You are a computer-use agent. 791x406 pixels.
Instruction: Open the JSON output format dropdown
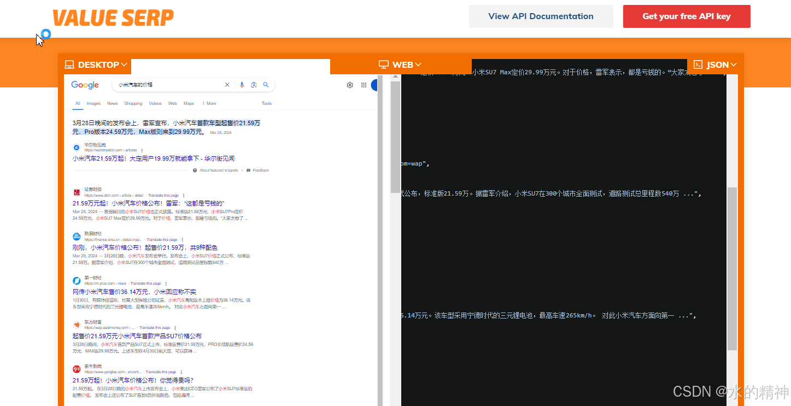715,64
